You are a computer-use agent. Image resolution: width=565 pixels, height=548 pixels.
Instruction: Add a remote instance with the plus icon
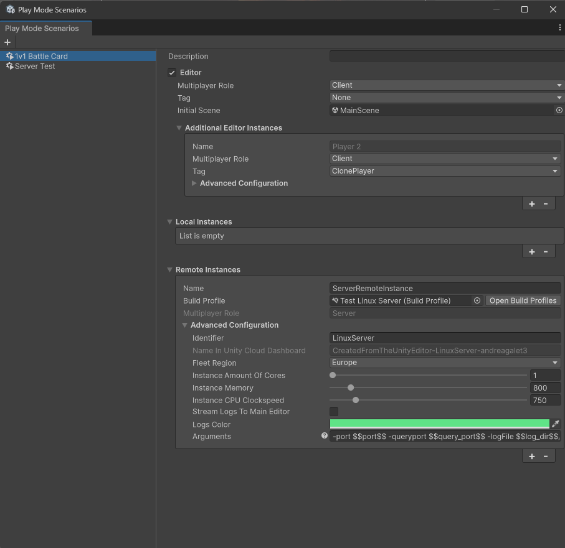point(531,456)
